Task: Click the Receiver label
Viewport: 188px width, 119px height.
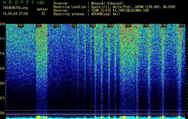Action: (x=61, y=10)
